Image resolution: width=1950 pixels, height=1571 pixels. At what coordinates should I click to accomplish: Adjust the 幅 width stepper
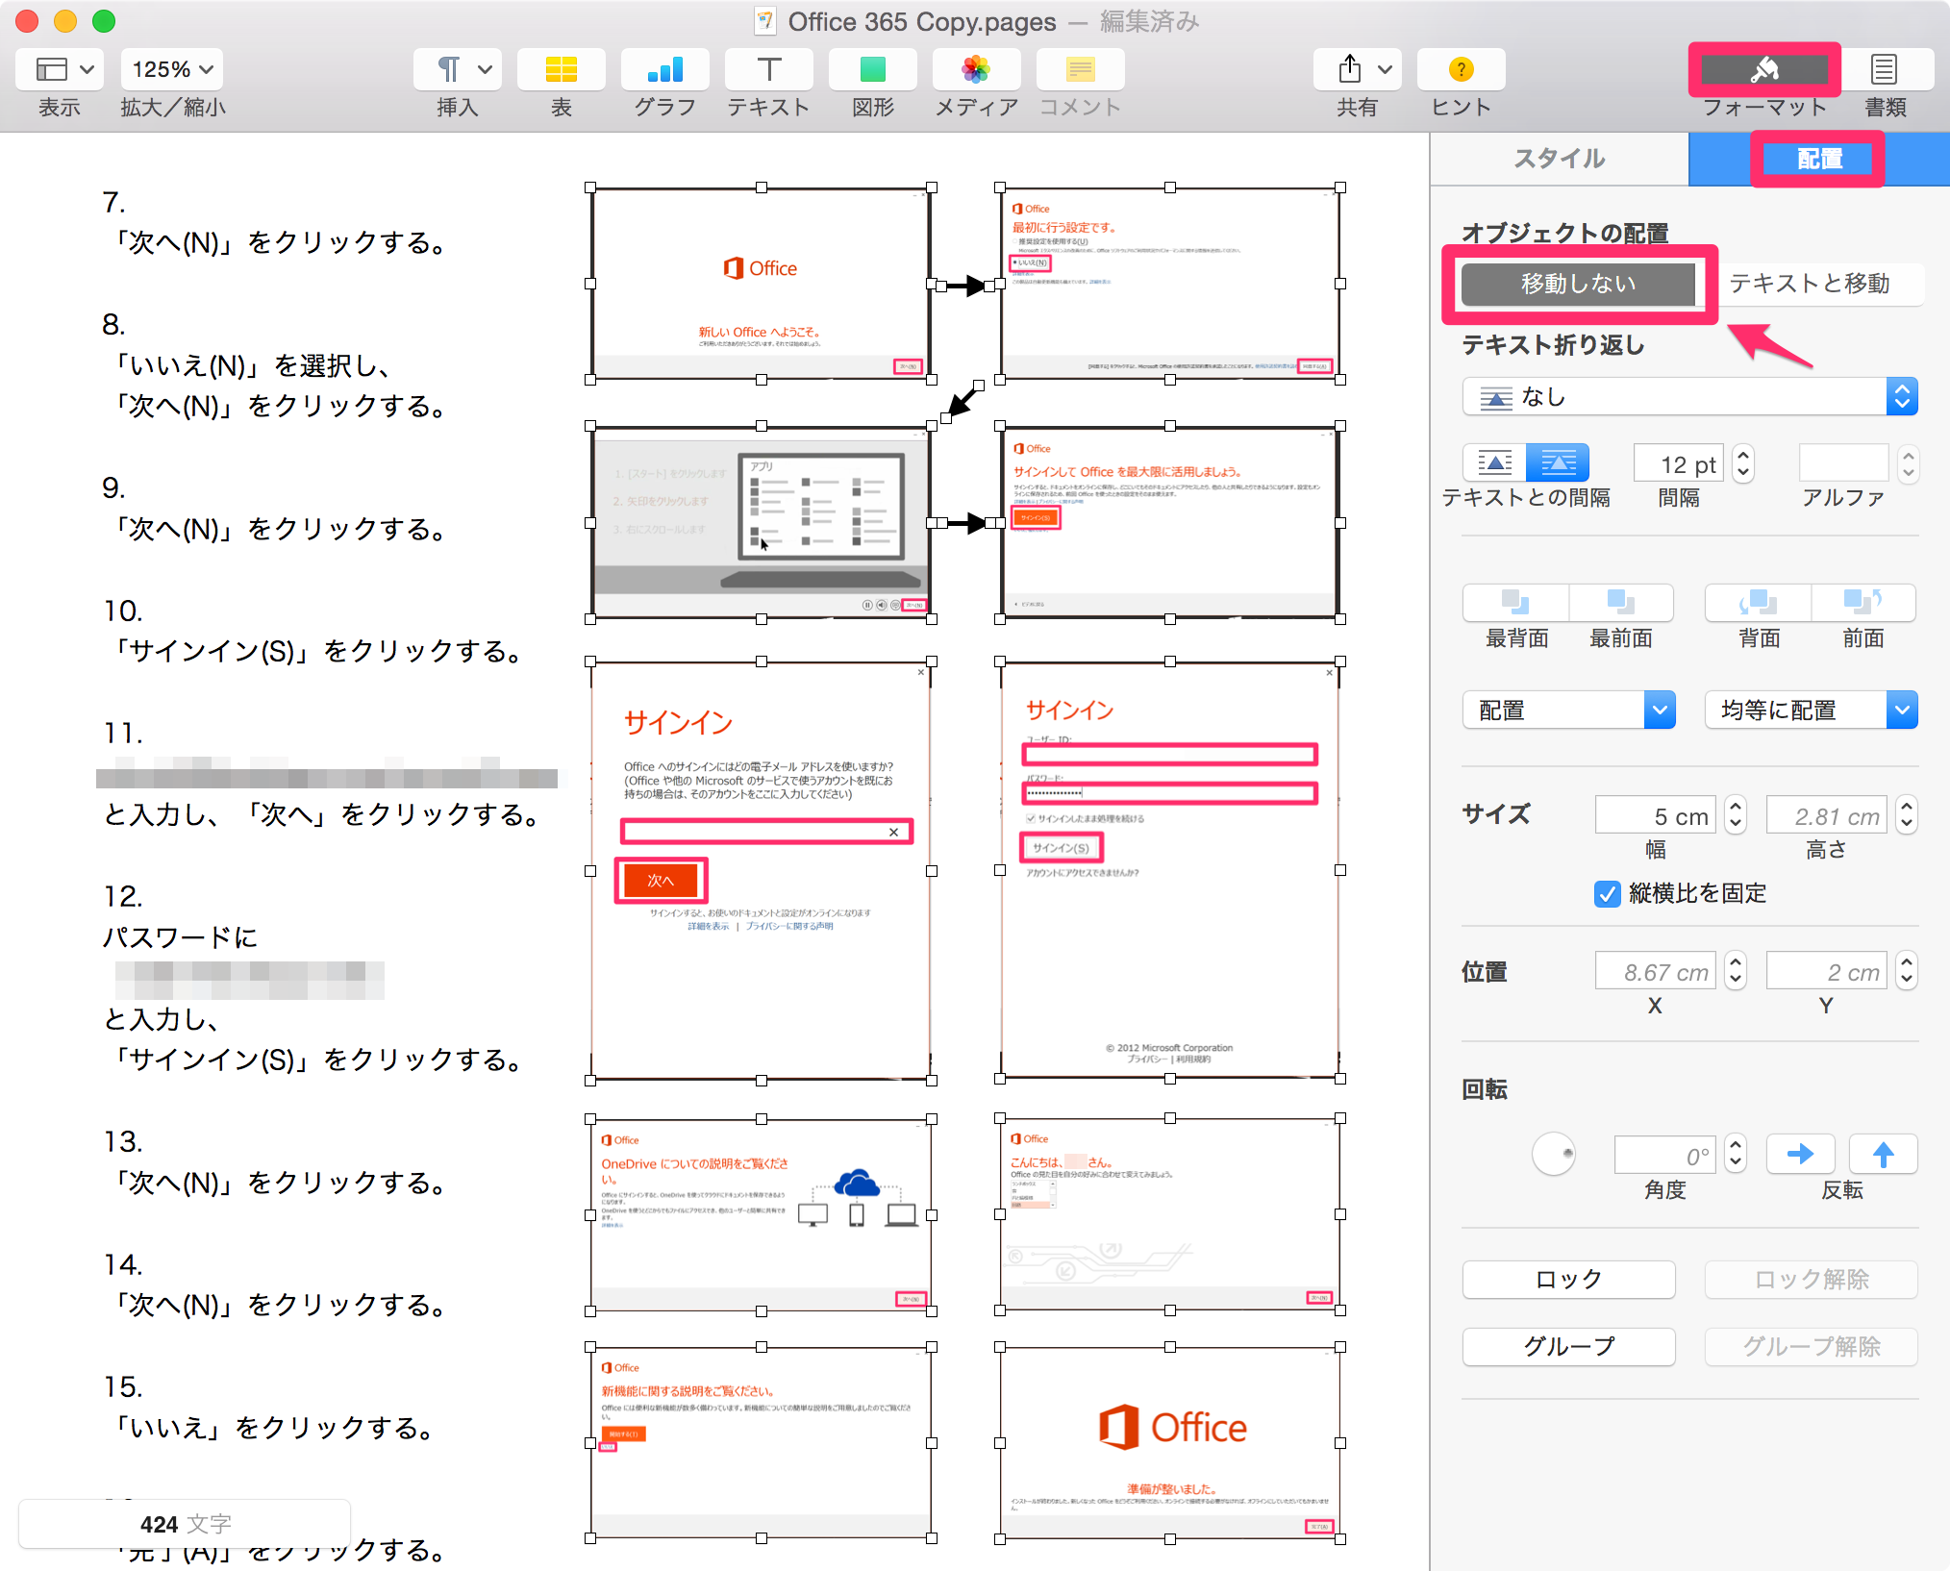coord(1735,815)
